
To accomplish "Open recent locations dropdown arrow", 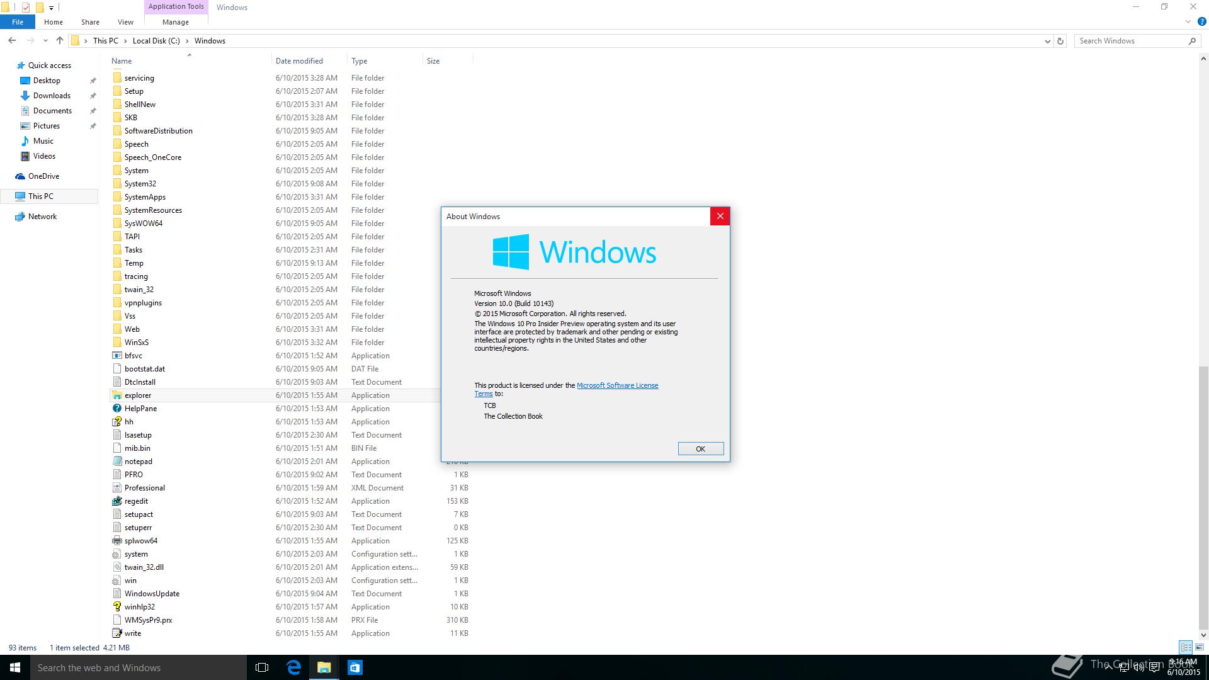I will pyautogui.click(x=45, y=41).
